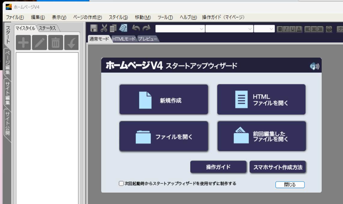Add a new My Style with plus icon
Viewport: 343px width, 204px height.
23,42
